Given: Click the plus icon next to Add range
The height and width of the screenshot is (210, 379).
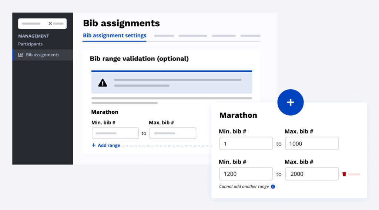Looking at the screenshot, I should coord(94,145).
